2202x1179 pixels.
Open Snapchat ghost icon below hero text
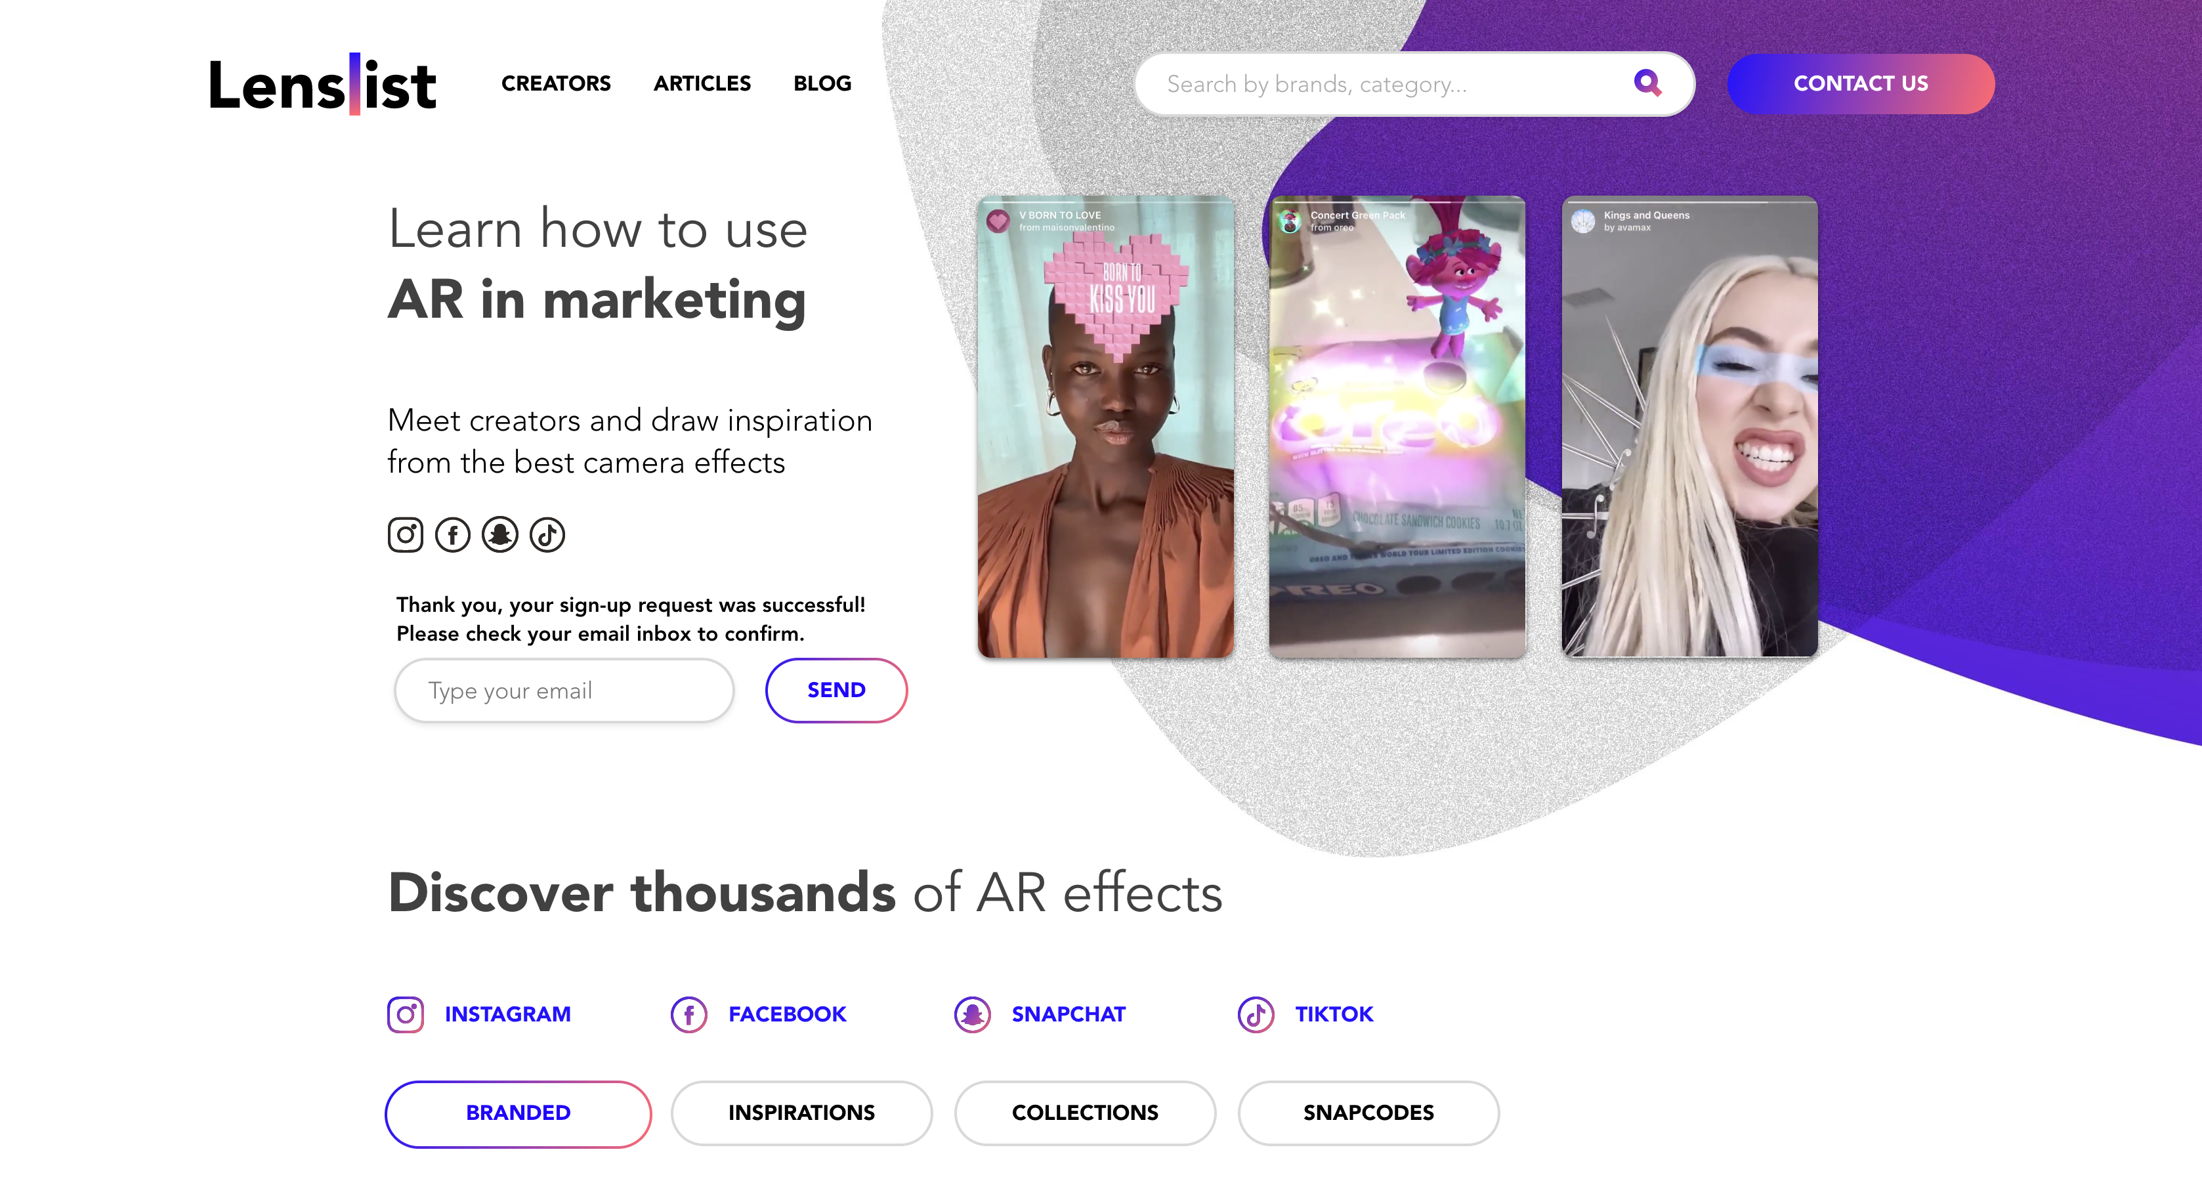500,535
